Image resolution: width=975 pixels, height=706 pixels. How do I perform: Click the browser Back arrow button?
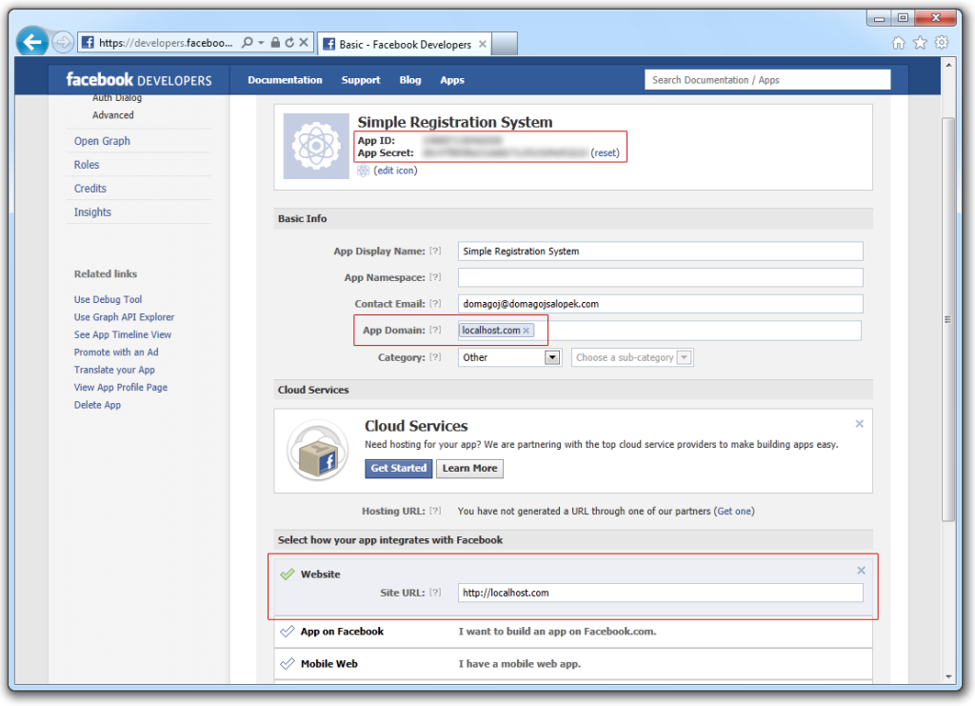31,42
